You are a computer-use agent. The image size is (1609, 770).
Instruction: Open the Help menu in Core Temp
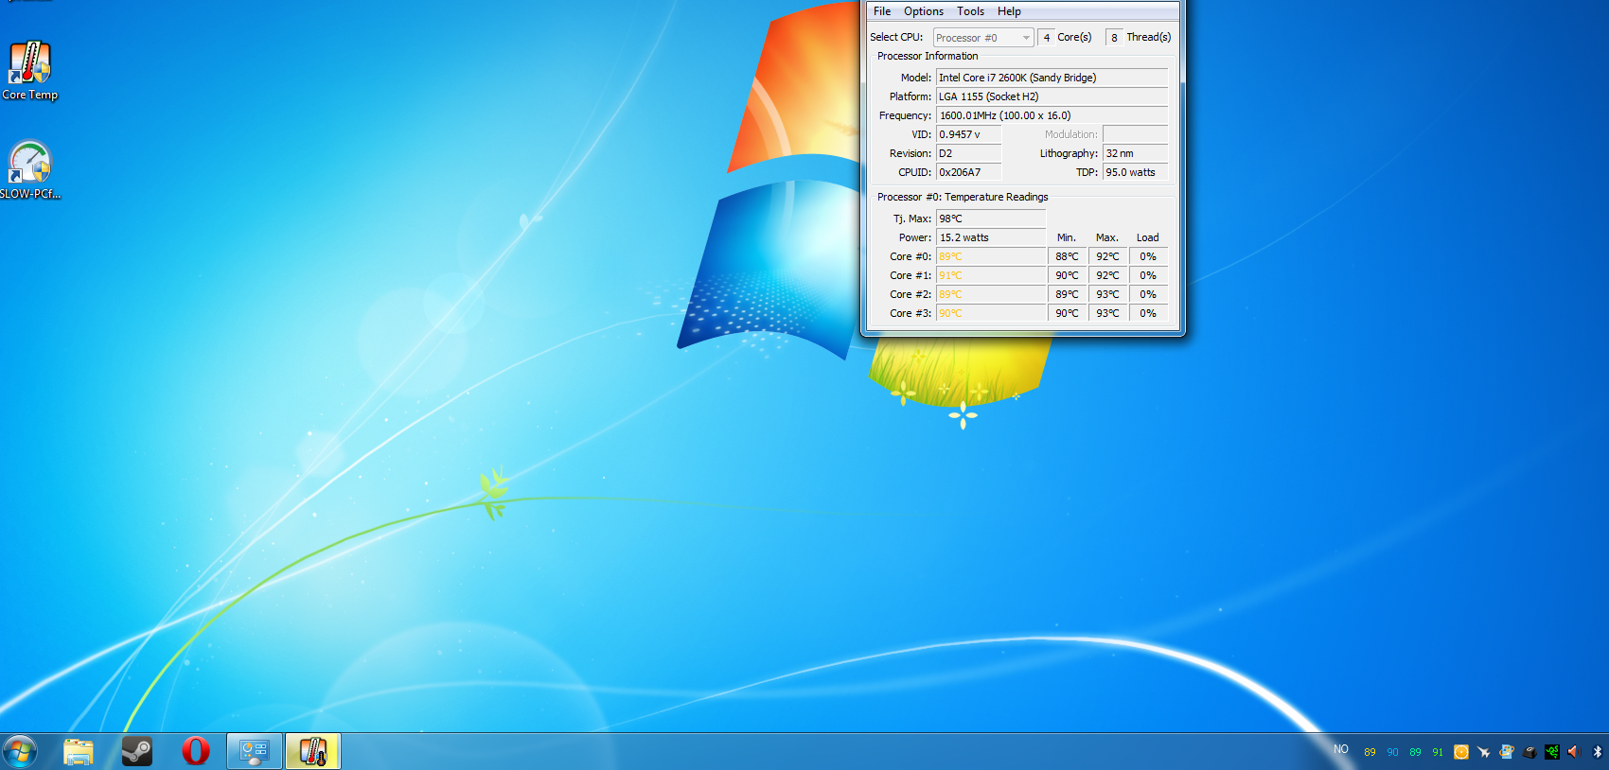click(1009, 11)
